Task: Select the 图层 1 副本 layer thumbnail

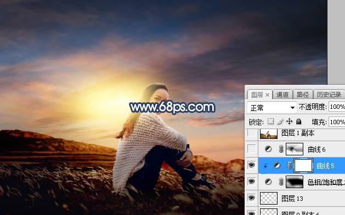Action: [268, 133]
